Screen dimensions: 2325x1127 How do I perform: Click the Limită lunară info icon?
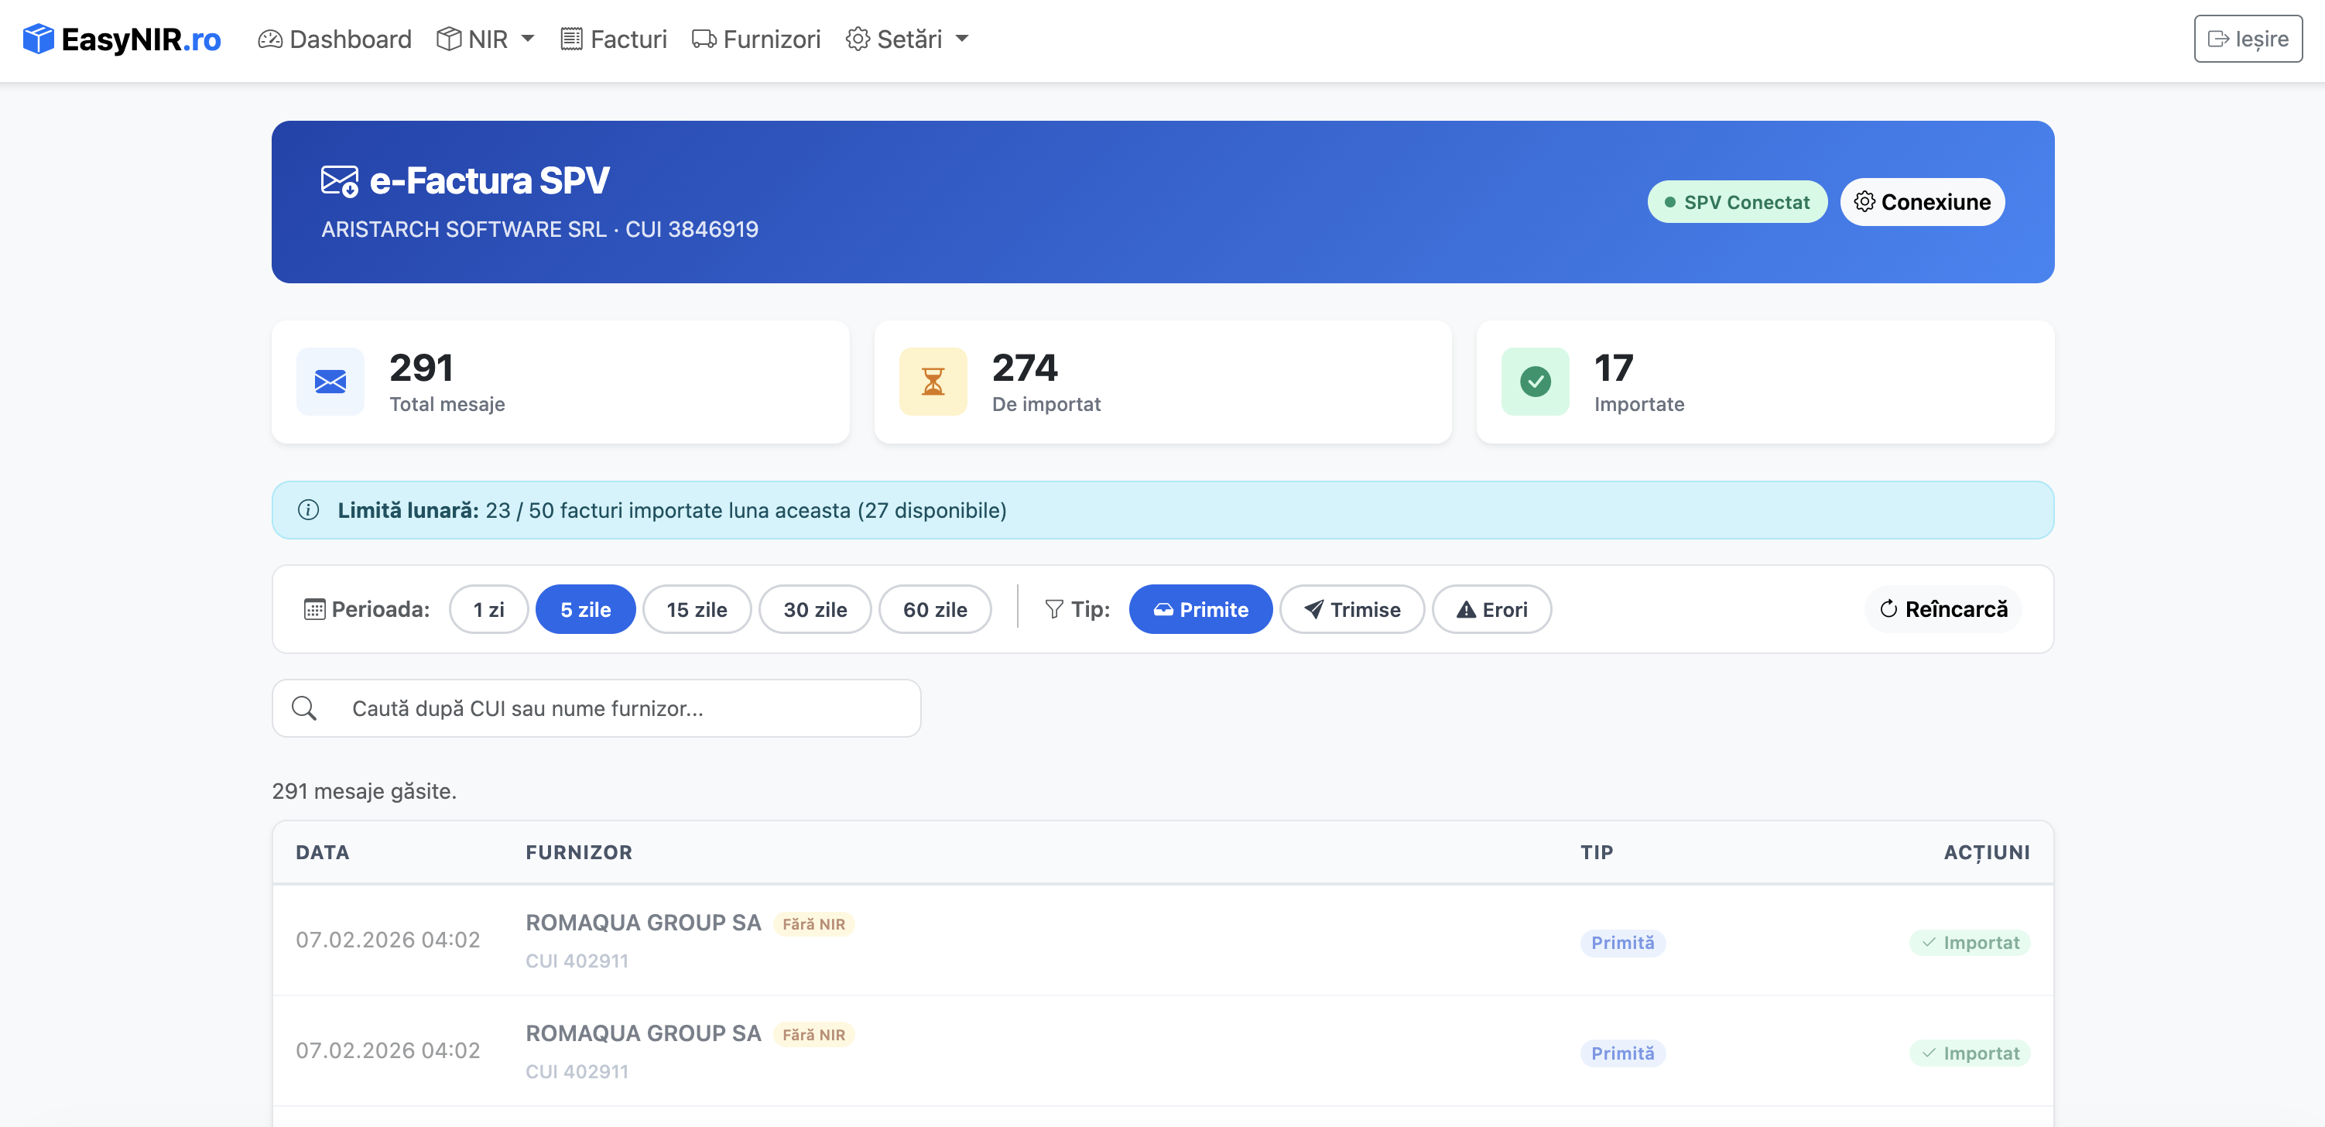(309, 511)
